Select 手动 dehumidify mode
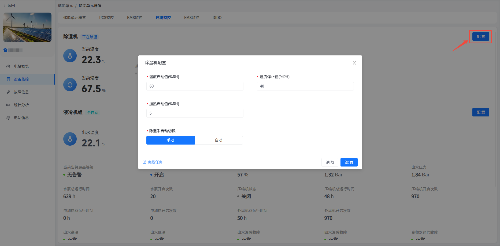The height and width of the screenshot is (246, 500). coord(170,140)
